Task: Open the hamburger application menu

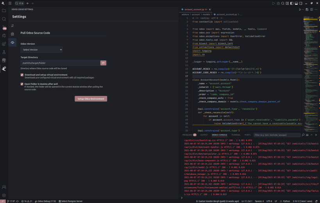Action: tap(10, 3)
